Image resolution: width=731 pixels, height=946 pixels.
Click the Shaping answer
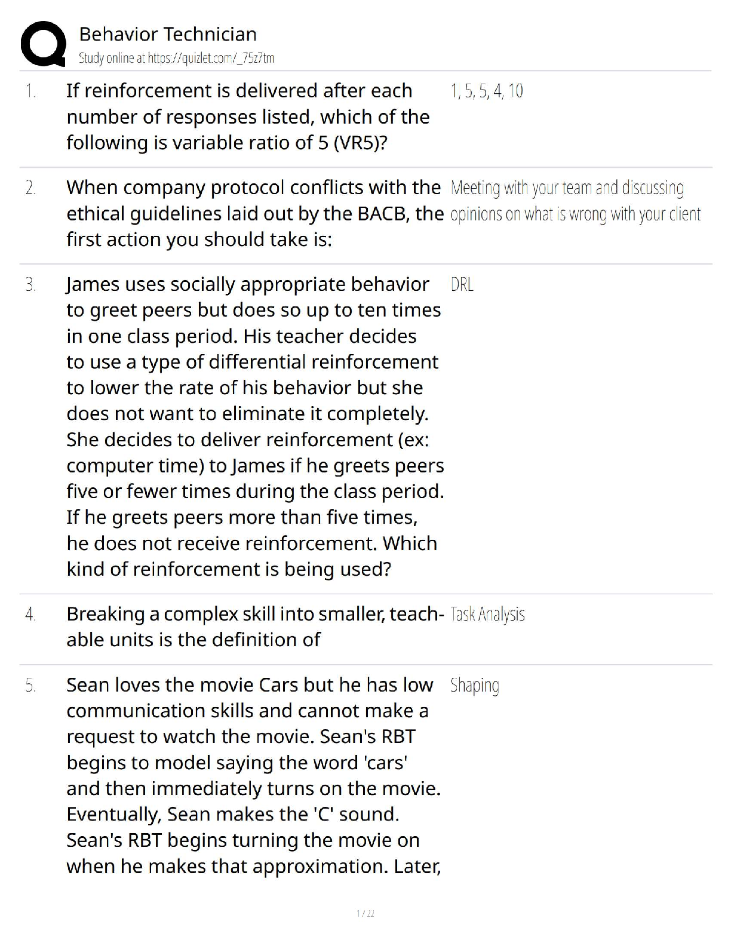(x=475, y=686)
